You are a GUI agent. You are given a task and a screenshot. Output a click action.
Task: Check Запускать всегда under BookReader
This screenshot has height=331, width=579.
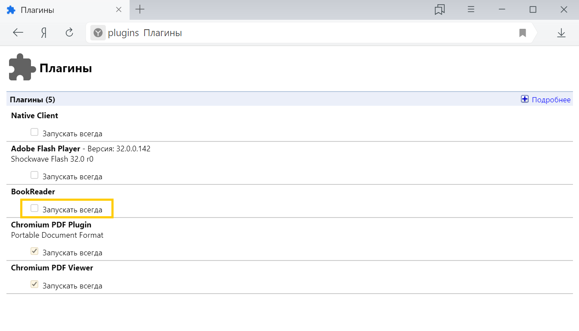coord(34,208)
